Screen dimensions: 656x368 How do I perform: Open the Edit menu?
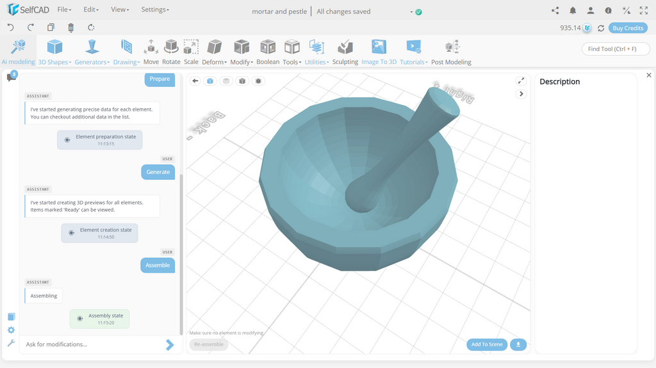(91, 9)
